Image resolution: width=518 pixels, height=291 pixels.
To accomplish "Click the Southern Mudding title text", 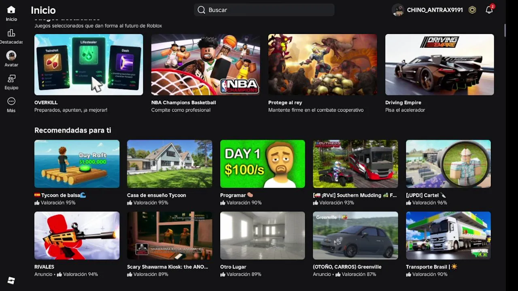I will [355, 195].
